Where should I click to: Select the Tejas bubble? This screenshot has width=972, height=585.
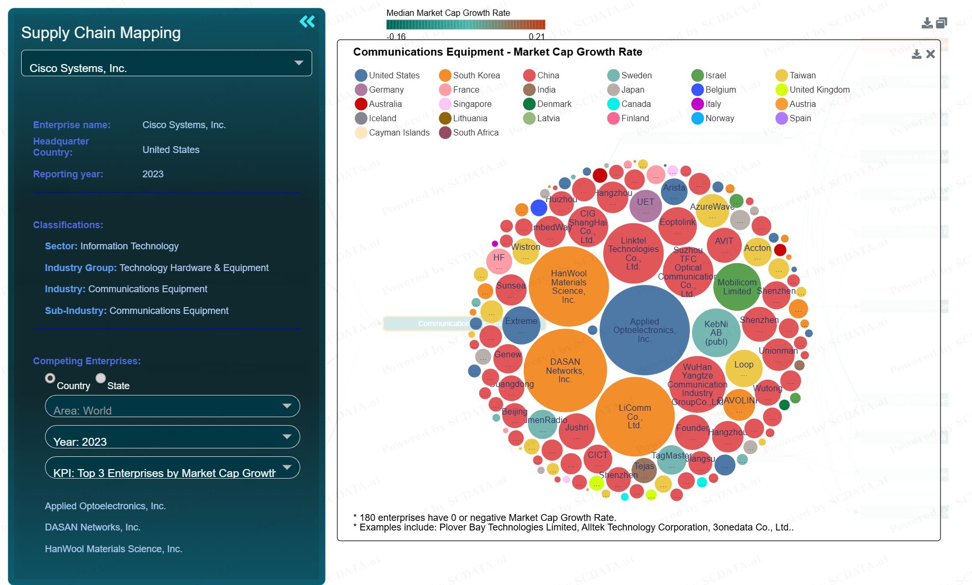point(644,470)
